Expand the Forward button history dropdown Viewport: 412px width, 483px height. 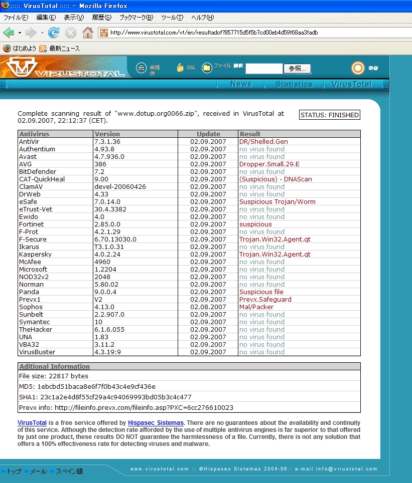[x=42, y=33]
